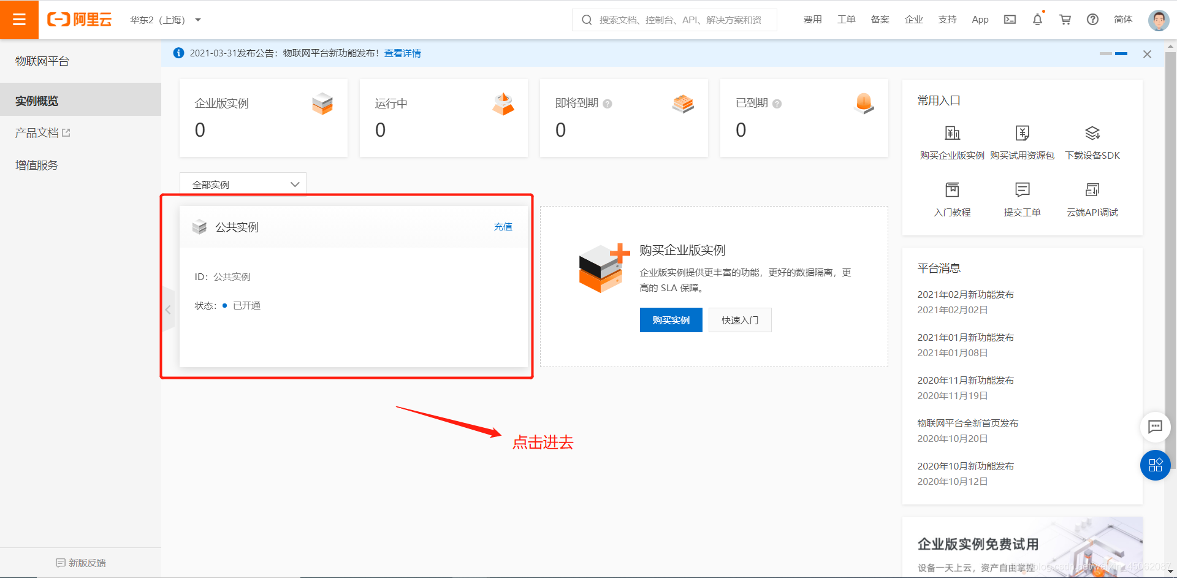Click the Alibaba Cloud logo
Viewport: 1177px width, 578px height.
[80, 20]
